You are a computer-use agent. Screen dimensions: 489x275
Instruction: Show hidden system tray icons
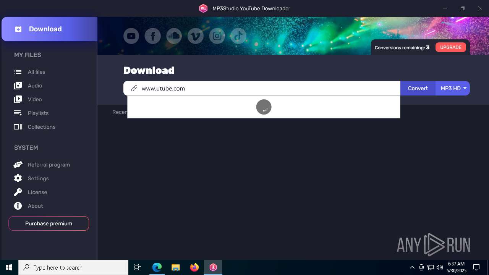click(412, 267)
